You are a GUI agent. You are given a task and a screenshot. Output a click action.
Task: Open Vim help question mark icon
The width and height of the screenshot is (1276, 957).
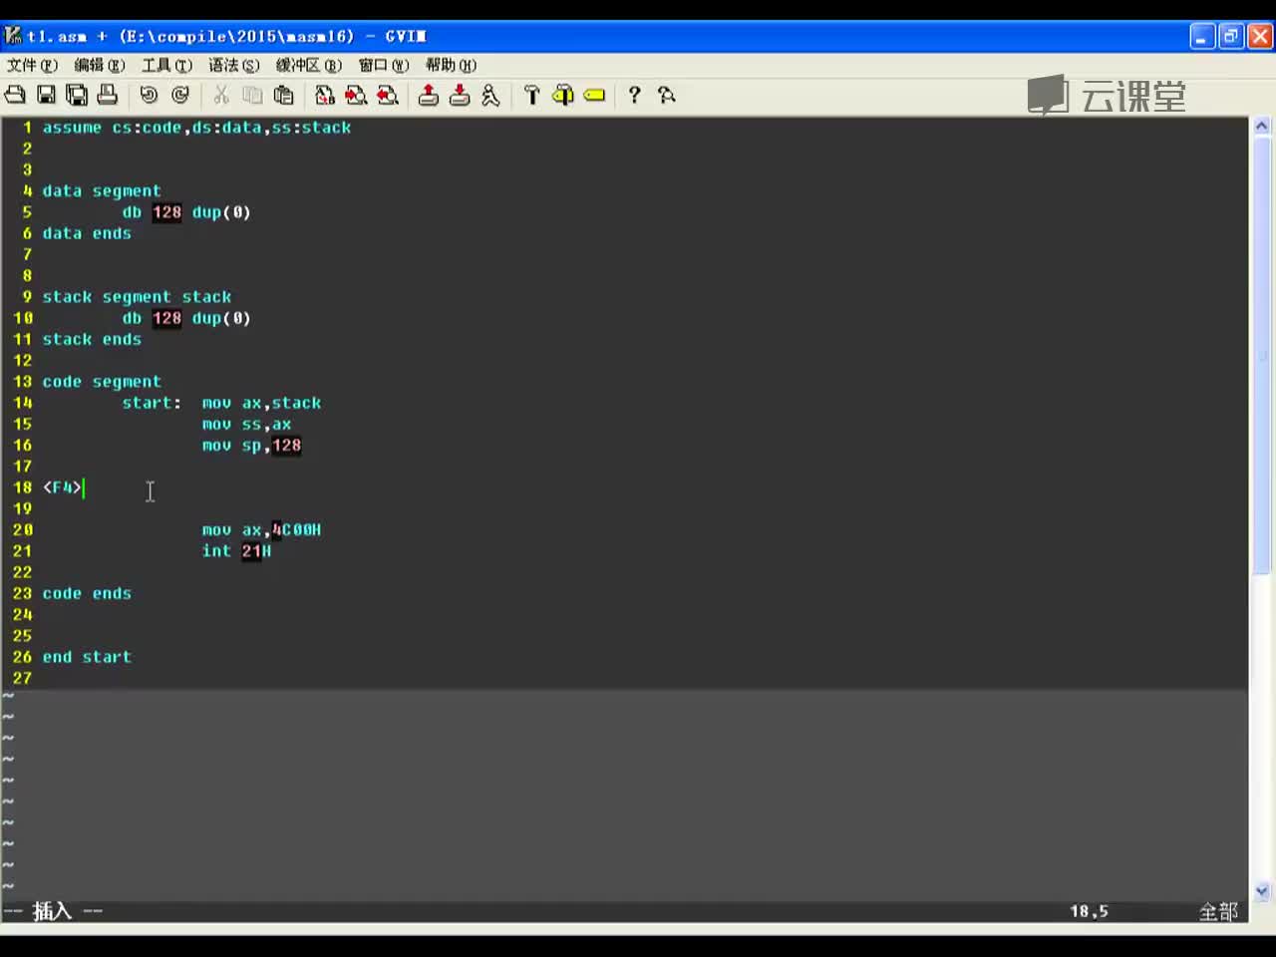tap(634, 95)
